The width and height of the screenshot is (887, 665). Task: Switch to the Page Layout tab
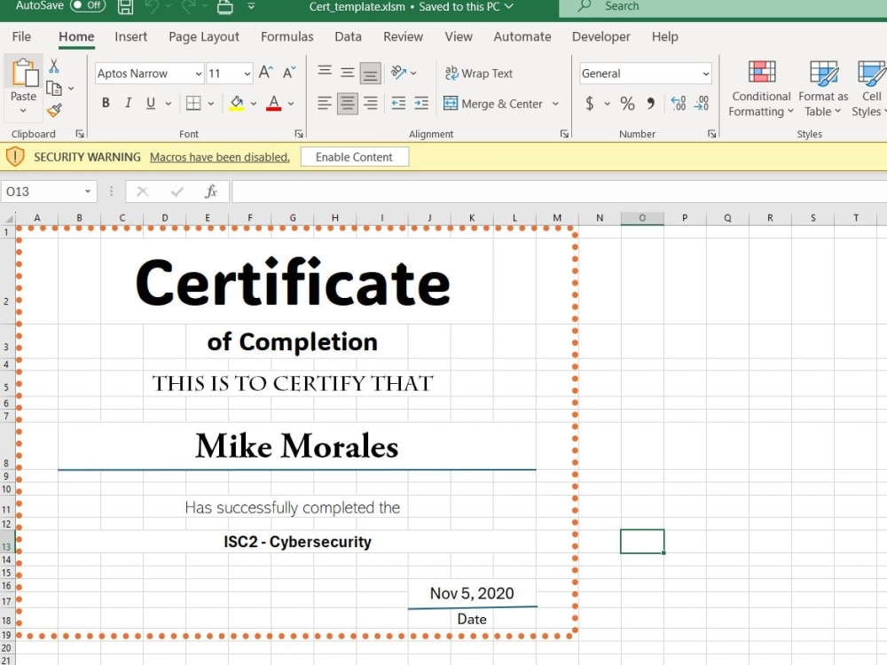(204, 36)
